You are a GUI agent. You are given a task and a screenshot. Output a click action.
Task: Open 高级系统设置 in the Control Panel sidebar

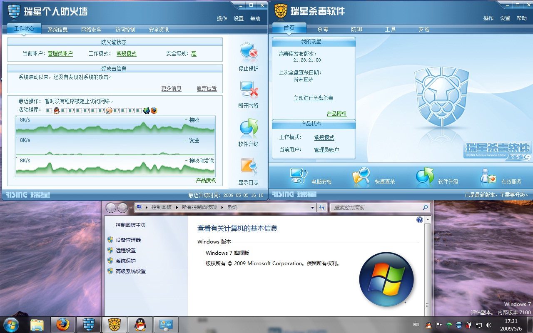[x=131, y=271]
